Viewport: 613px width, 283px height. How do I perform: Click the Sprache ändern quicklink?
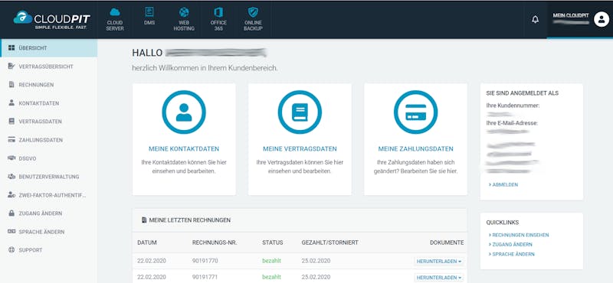[512, 254]
